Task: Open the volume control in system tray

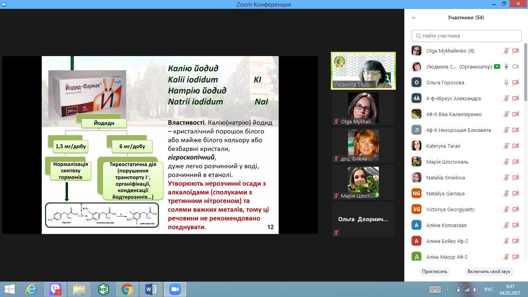Action: click(x=476, y=289)
